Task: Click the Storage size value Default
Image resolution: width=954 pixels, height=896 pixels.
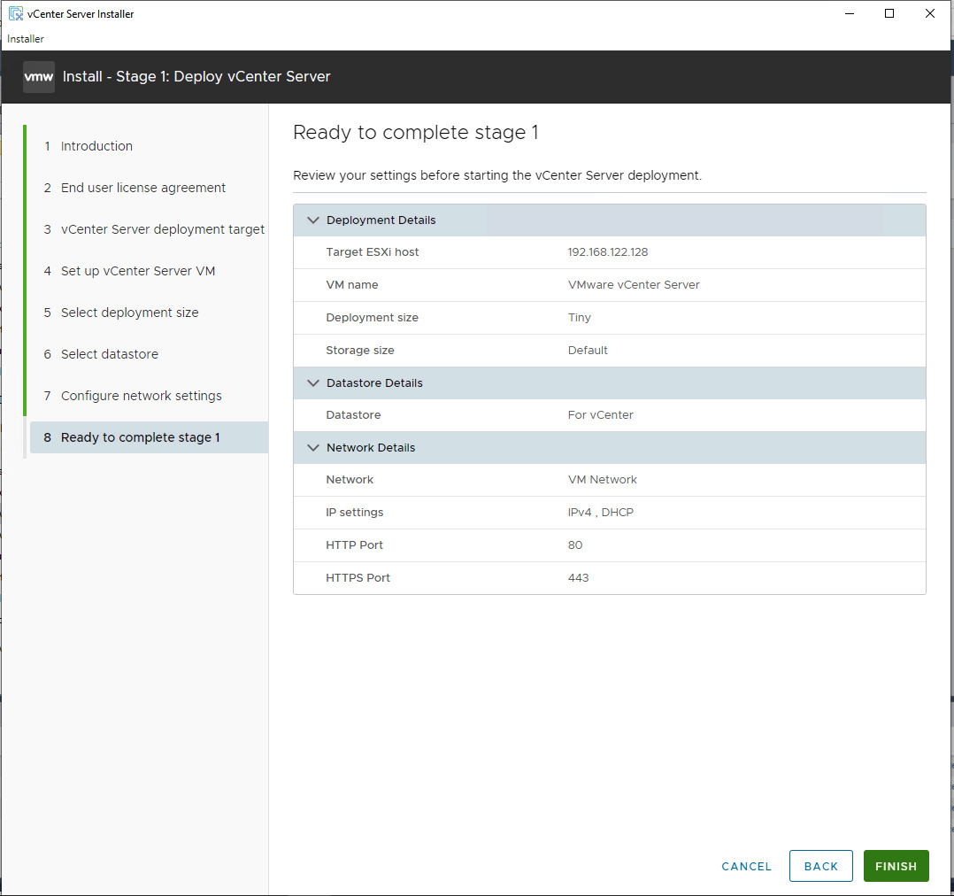Action: point(588,350)
